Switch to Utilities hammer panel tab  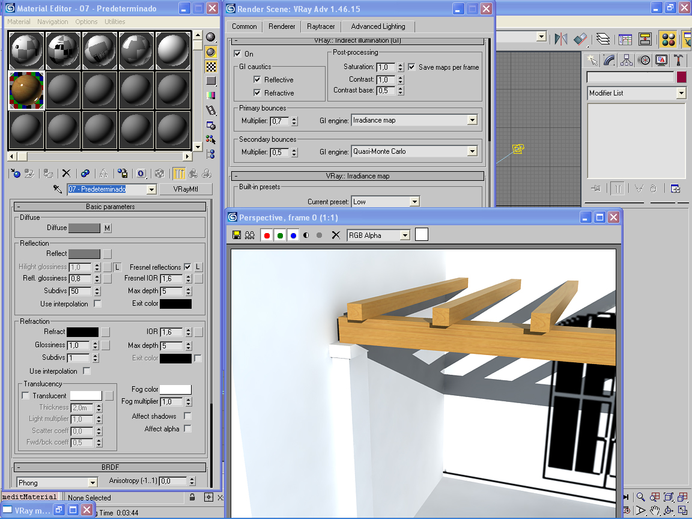tap(679, 60)
